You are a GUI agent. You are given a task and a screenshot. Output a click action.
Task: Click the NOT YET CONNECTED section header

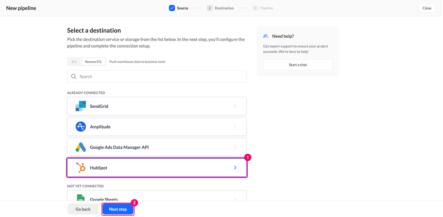point(85,186)
